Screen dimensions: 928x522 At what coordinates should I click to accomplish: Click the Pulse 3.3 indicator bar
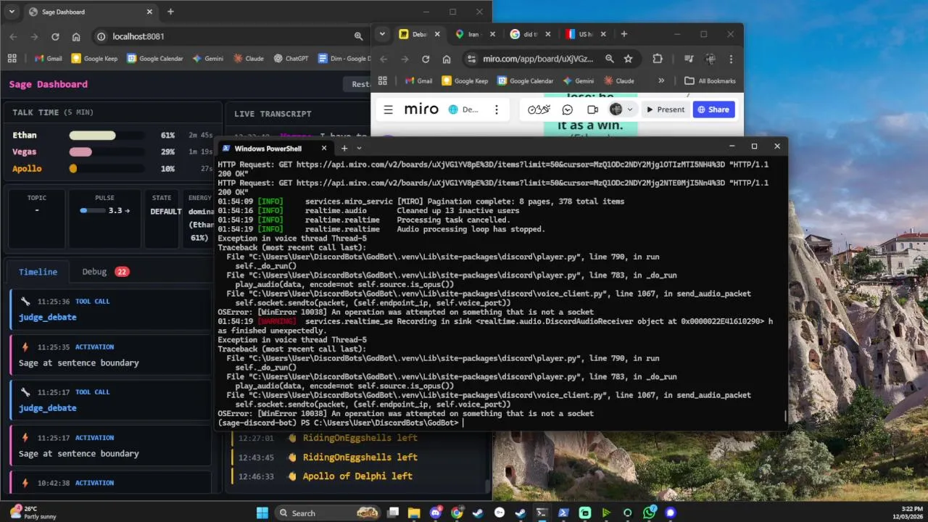(93, 211)
